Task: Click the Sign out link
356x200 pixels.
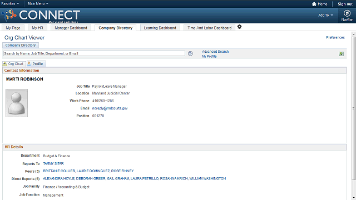Action: click(345, 4)
